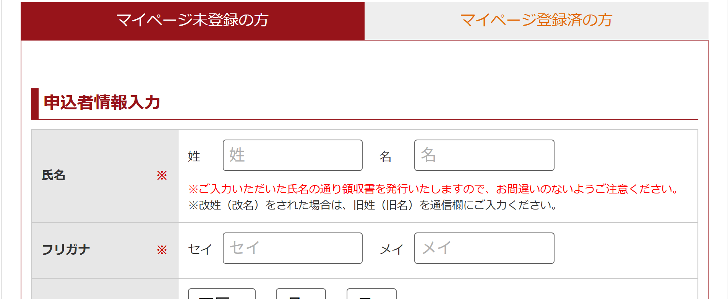This screenshot has width=728, height=299.
Task: Switch to the マイページ登録済の方 tab
Action: (x=536, y=21)
